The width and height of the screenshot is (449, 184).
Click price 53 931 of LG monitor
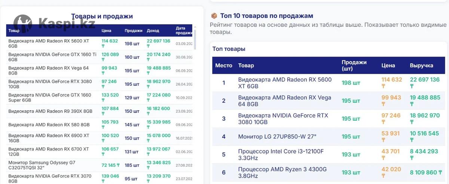(x=390, y=134)
